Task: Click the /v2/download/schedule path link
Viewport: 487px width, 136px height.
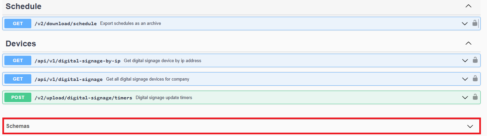Action: coord(66,24)
